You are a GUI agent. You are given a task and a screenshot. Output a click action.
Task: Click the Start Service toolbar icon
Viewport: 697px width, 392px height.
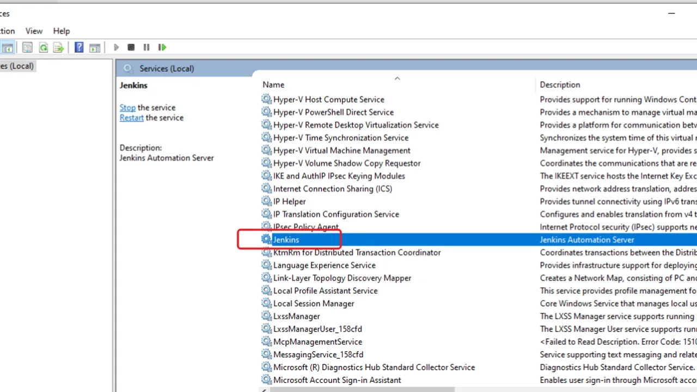116,47
